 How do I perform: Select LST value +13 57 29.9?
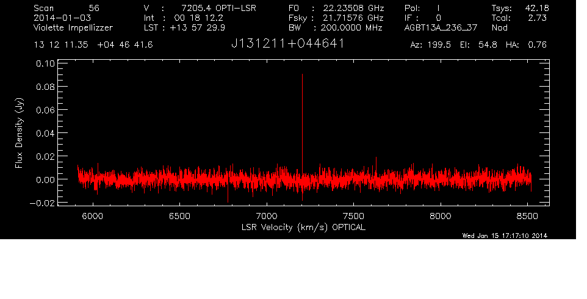click(197, 27)
